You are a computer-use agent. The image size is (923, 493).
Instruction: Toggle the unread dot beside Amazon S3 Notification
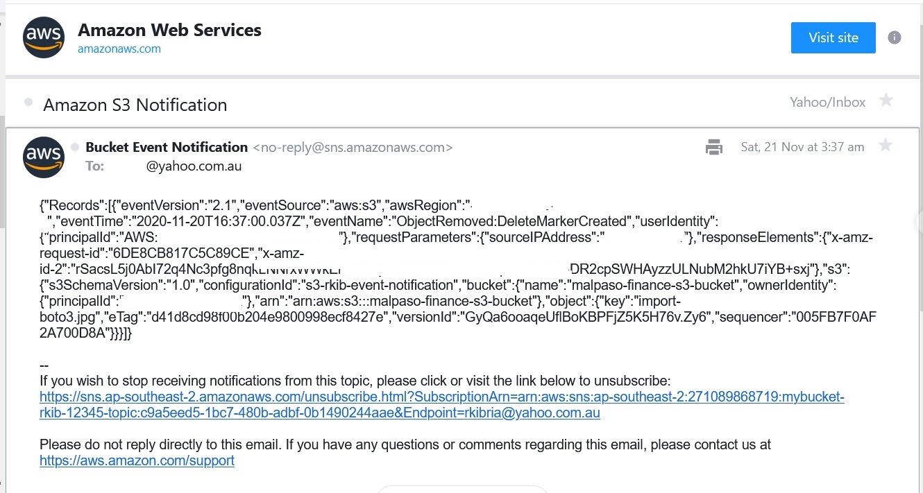[x=28, y=102]
